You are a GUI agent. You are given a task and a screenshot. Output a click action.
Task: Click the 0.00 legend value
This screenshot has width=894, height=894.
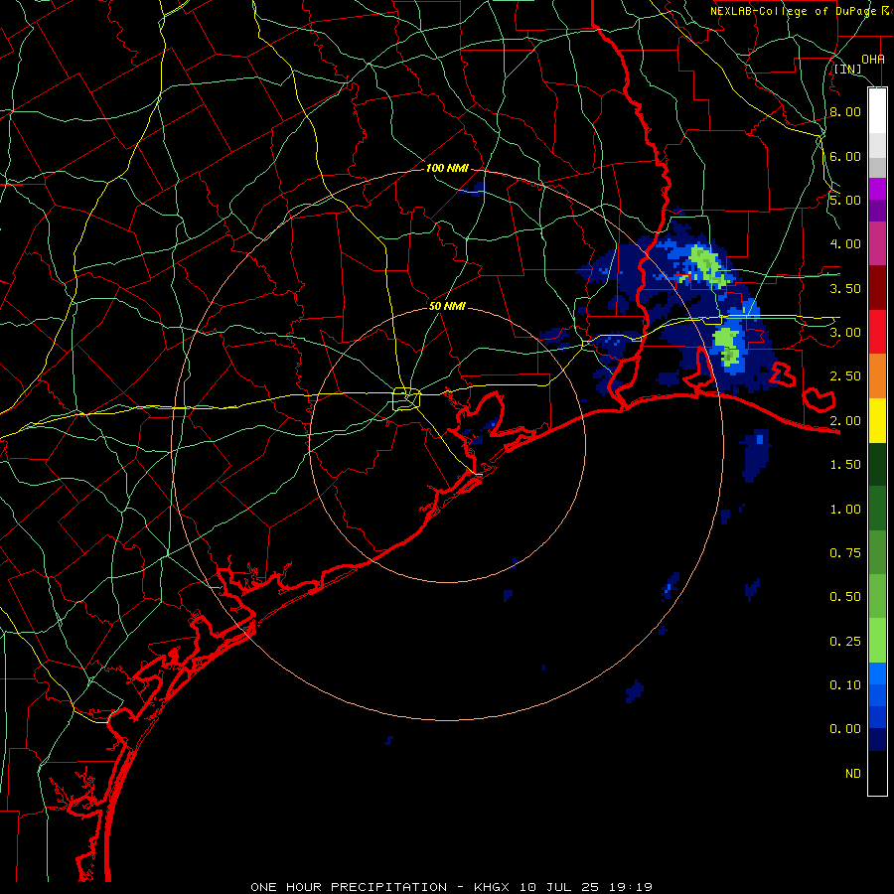845,729
